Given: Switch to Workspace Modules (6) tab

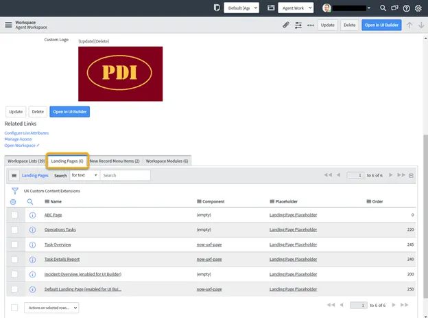Looking at the screenshot, I should click(167, 161).
